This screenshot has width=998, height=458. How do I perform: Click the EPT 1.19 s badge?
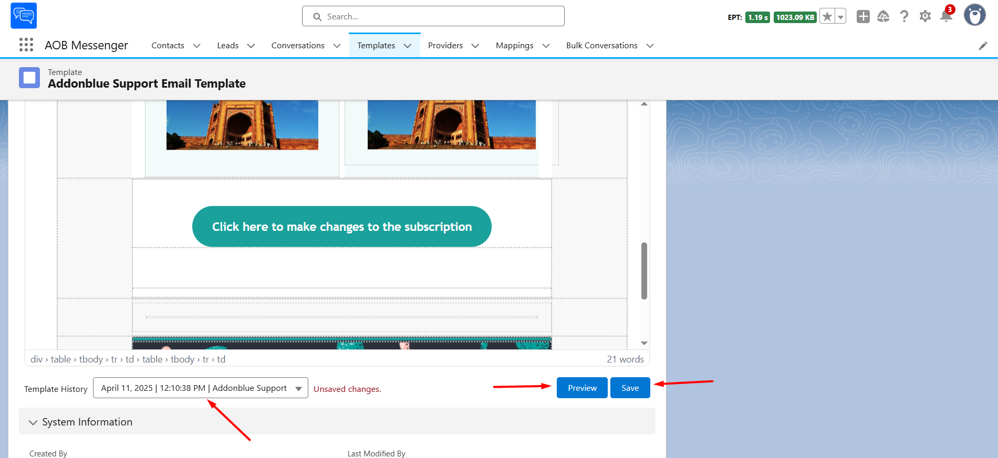pos(757,17)
